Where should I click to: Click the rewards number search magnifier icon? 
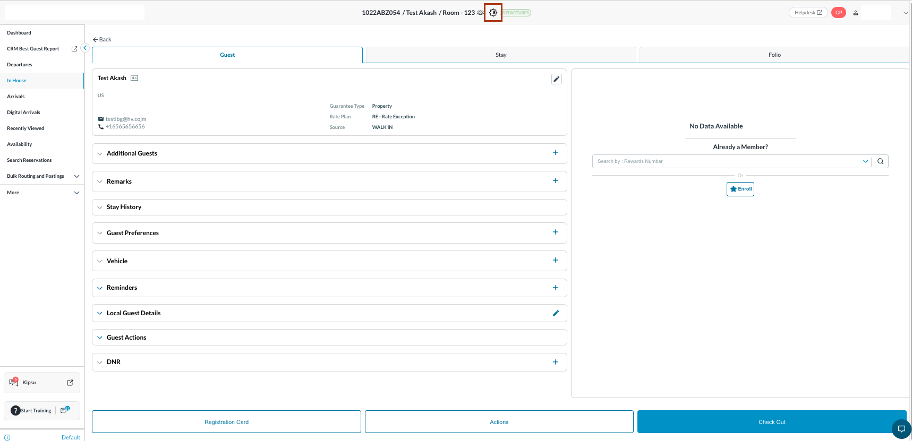pyautogui.click(x=880, y=161)
